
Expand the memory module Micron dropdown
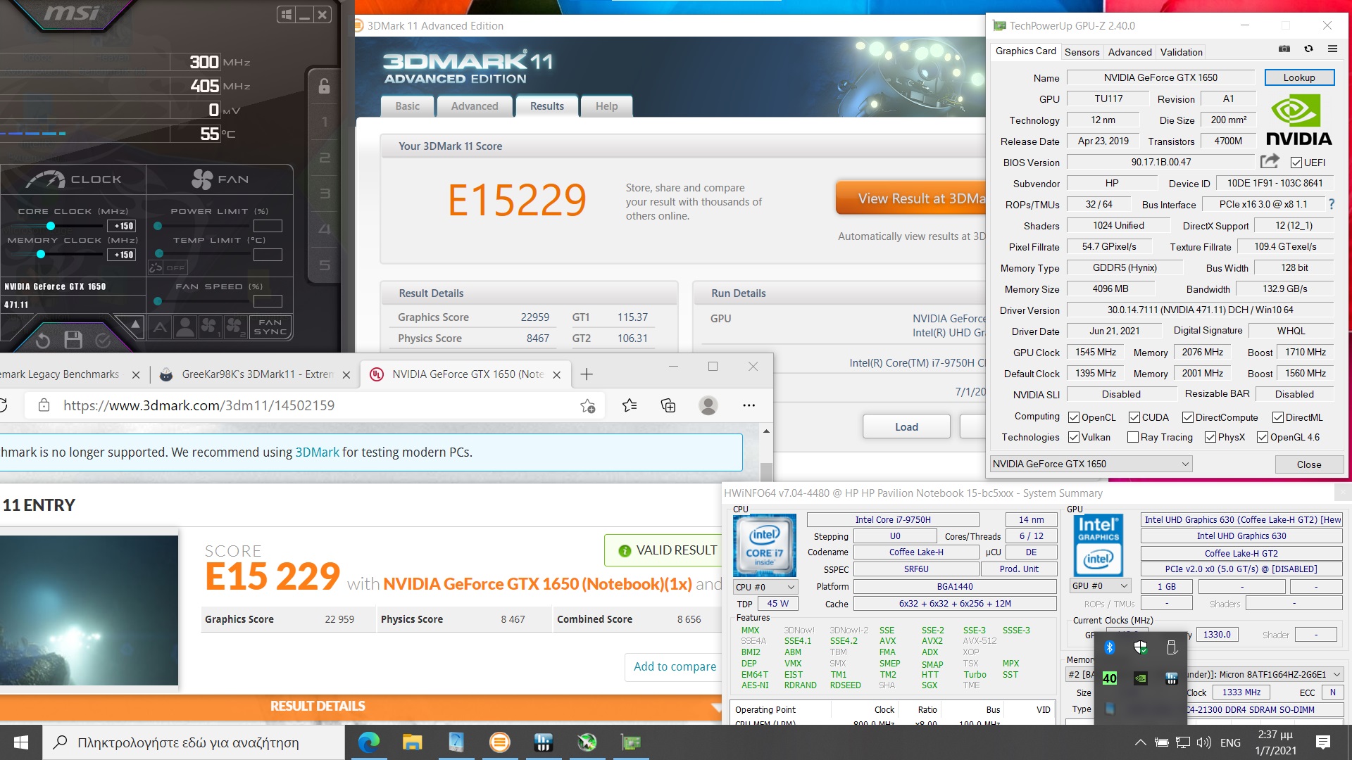click(1337, 674)
